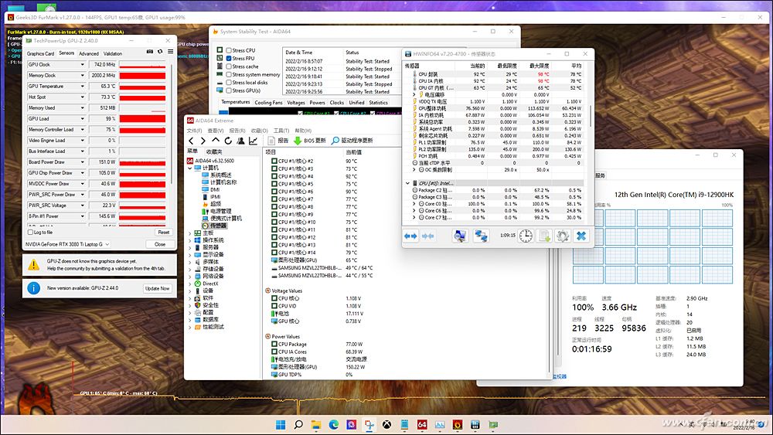Click HWiNFO network computers icon
773x435 pixels.
click(481, 236)
